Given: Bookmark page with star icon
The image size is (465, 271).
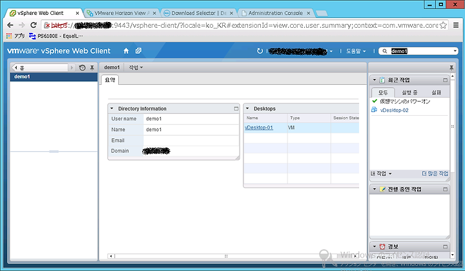Looking at the screenshot, I should [x=443, y=25].
